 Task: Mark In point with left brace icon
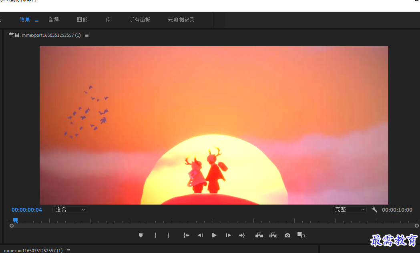coord(155,235)
